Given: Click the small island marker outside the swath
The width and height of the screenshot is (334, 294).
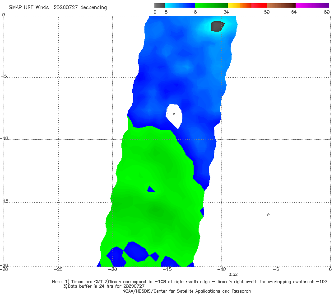Looking at the screenshot, I should point(269,214).
